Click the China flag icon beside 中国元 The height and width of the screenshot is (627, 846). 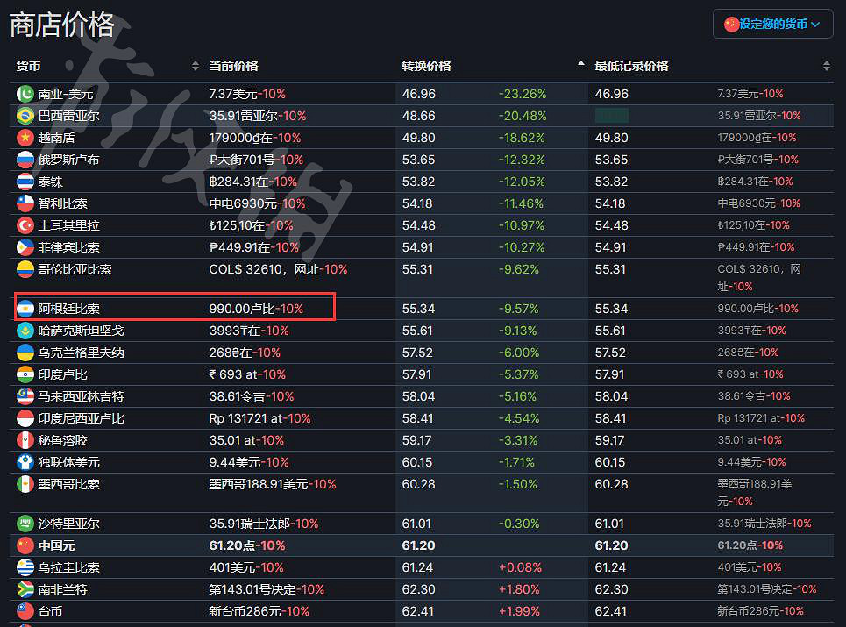(25, 545)
